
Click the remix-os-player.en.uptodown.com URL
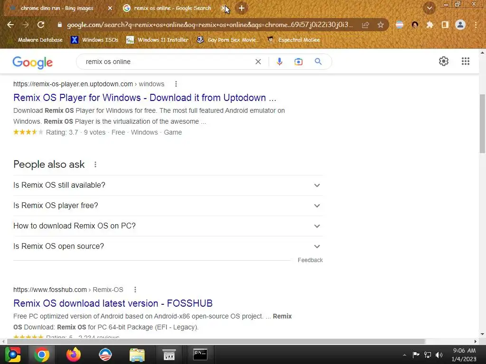[x=73, y=84]
